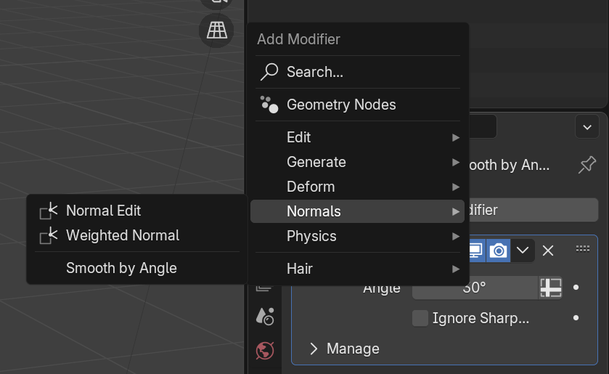Open the Generate modifiers submenu
The width and height of the screenshot is (609, 374).
pos(357,162)
